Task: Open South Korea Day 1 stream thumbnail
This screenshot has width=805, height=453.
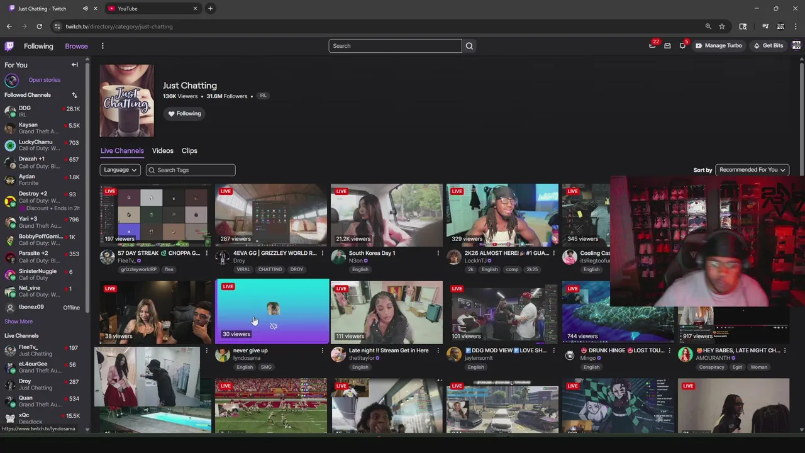Action: [x=387, y=215]
